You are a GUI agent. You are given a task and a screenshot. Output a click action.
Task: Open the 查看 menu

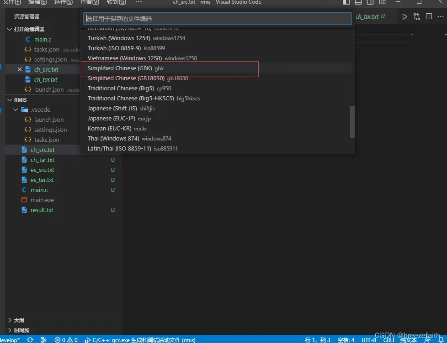pos(90,2)
